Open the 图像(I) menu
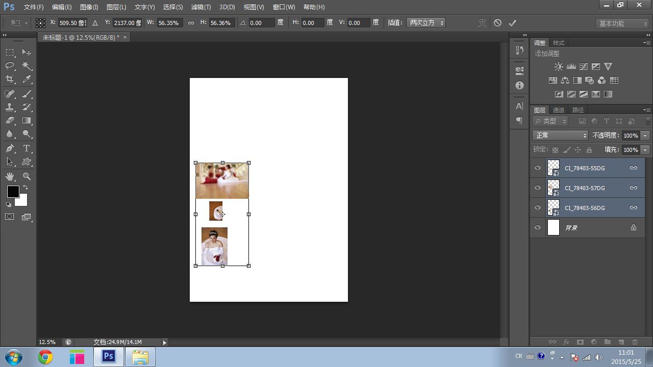This screenshot has width=653, height=367. tap(89, 7)
